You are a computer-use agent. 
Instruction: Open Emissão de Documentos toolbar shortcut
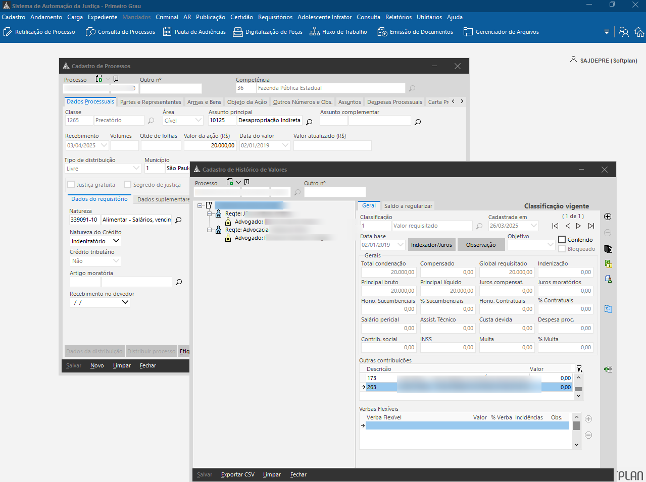415,32
